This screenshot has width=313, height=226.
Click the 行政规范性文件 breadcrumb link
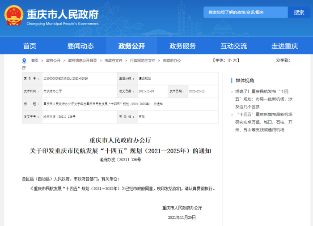click(143, 60)
